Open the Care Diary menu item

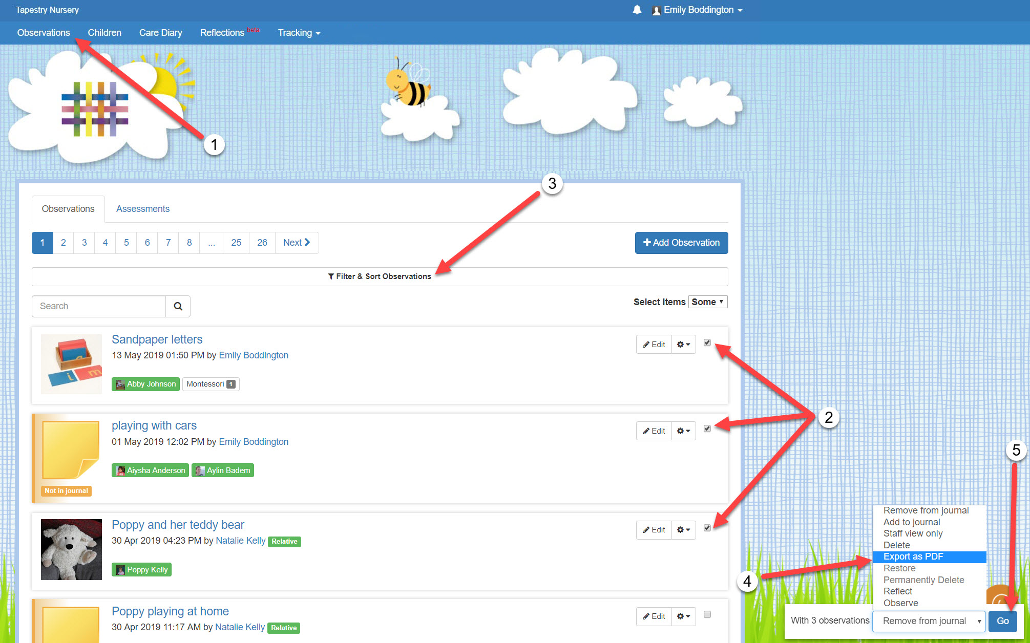[160, 33]
